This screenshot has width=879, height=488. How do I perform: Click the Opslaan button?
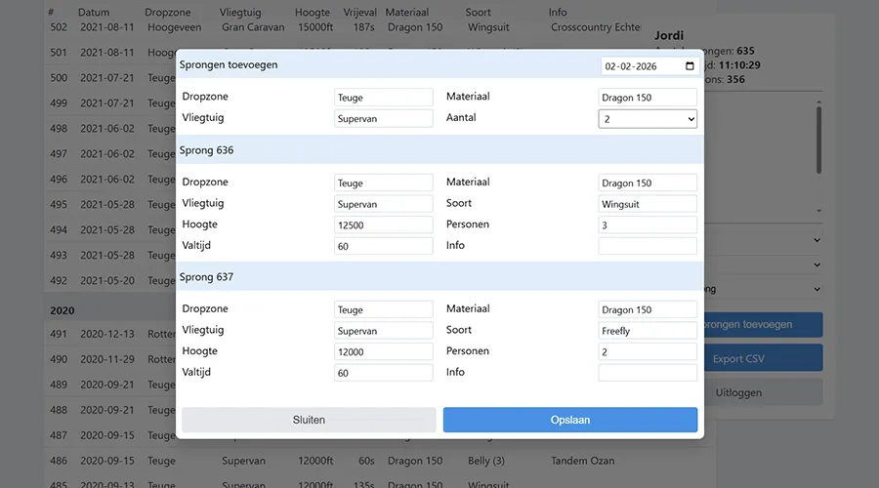[x=570, y=420]
